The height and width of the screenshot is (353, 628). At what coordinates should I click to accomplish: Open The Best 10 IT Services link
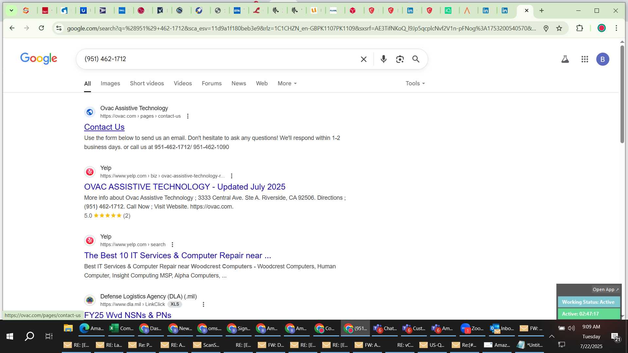(178, 256)
